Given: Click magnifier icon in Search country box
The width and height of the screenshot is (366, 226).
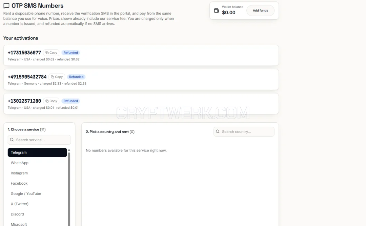Looking at the screenshot, I should click(x=218, y=131).
